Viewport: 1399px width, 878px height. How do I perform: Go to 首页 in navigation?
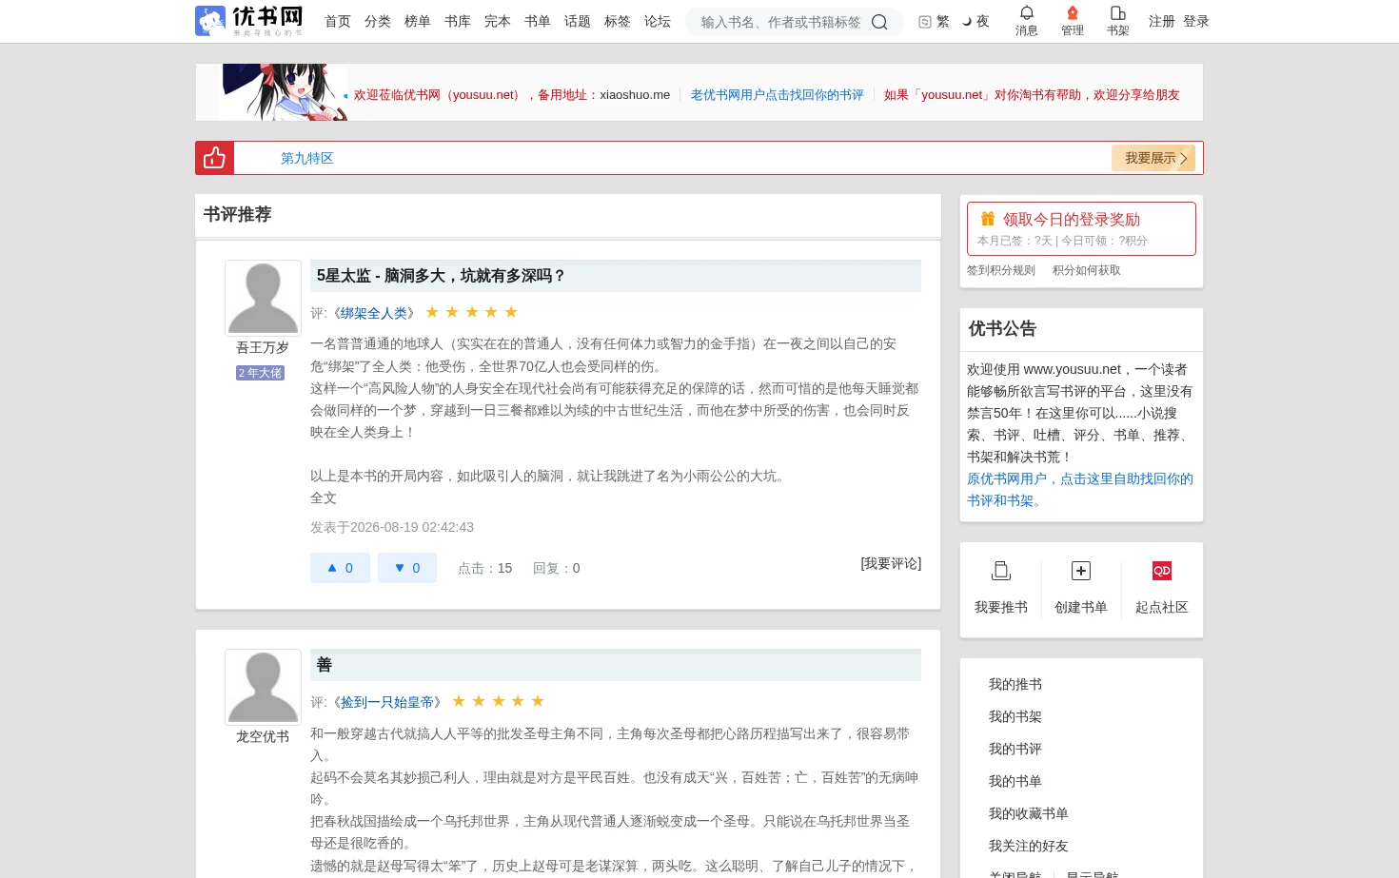pos(338,21)
